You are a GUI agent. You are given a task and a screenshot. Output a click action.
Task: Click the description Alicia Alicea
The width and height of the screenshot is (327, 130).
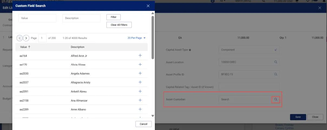(78, 65)
